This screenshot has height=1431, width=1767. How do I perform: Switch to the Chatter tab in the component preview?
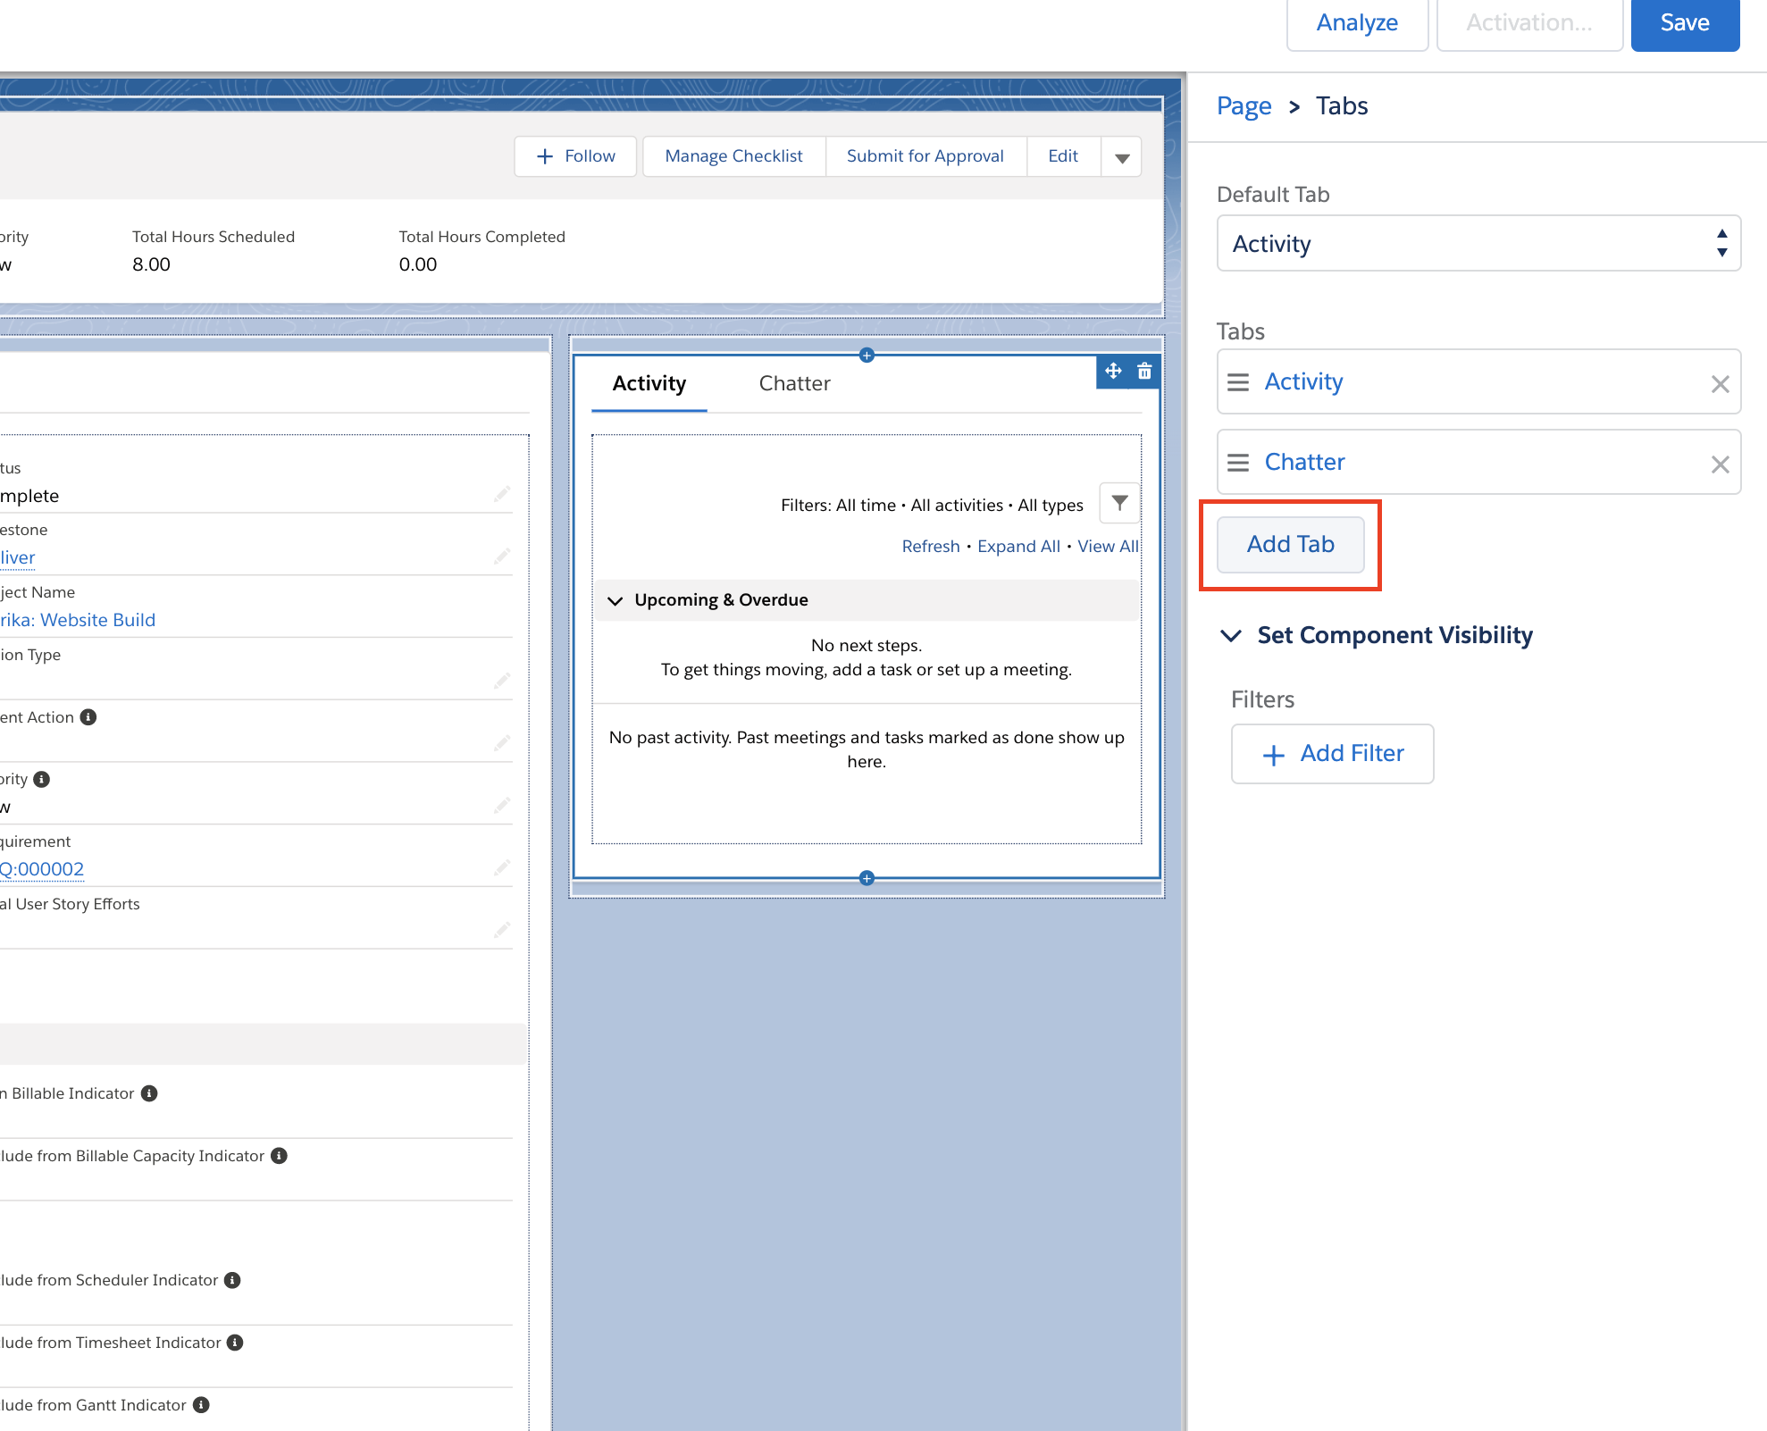click(794, 383)
